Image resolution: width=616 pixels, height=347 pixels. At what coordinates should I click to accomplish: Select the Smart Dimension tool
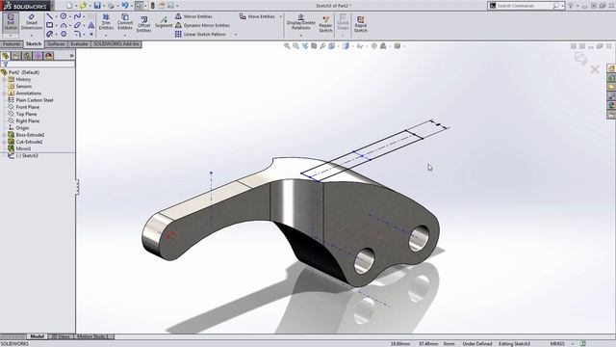click(x=32, y=22)
